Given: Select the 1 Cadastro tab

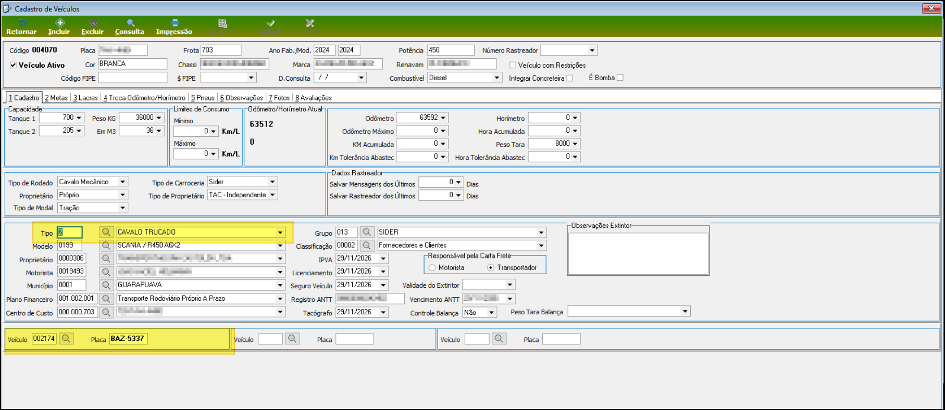Looking at the screenshot, I should coord(24,98).
